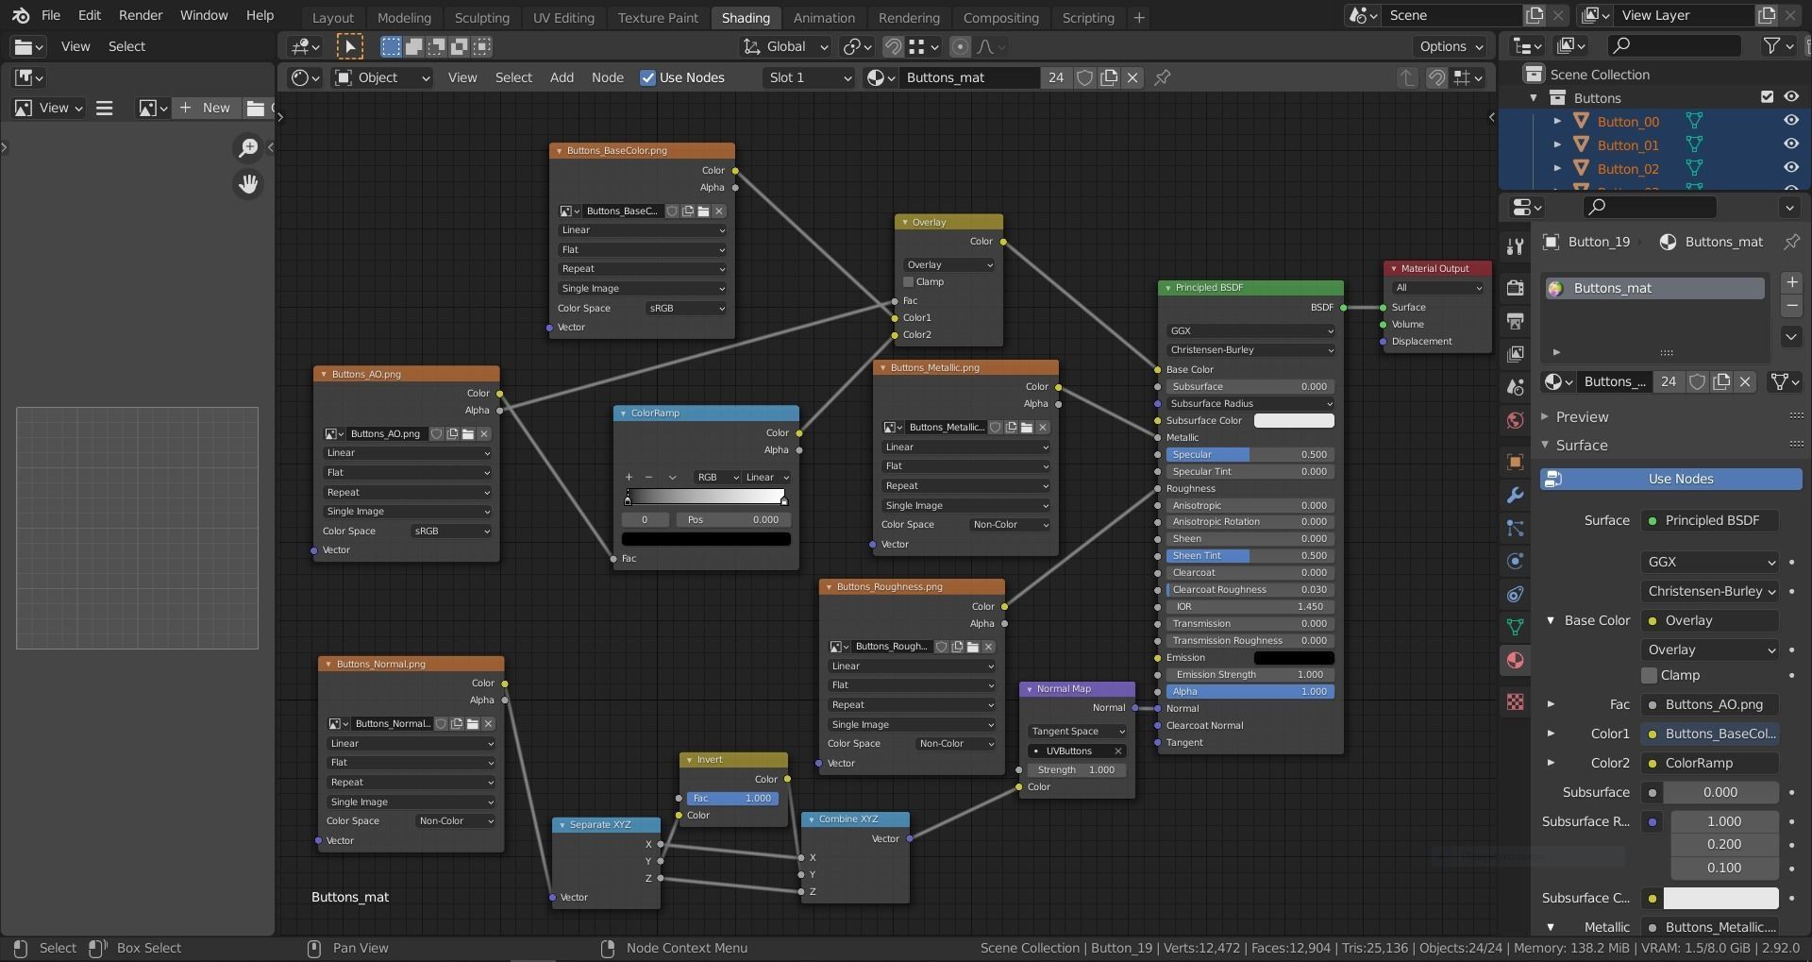Open Tangent Space dropdown in Normal Map node
Viewport: 1812px width, 962px height.
click(x=1077, y=732)
